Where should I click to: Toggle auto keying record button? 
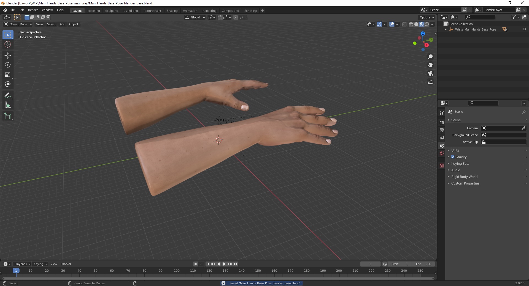196,264
